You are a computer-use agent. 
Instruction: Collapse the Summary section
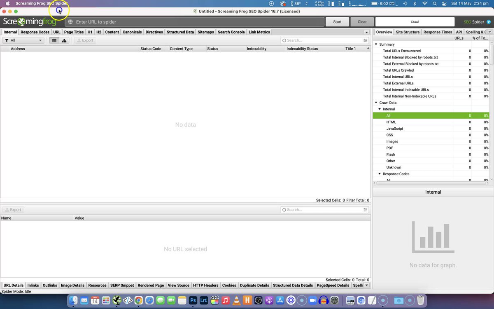coord(376,44)
